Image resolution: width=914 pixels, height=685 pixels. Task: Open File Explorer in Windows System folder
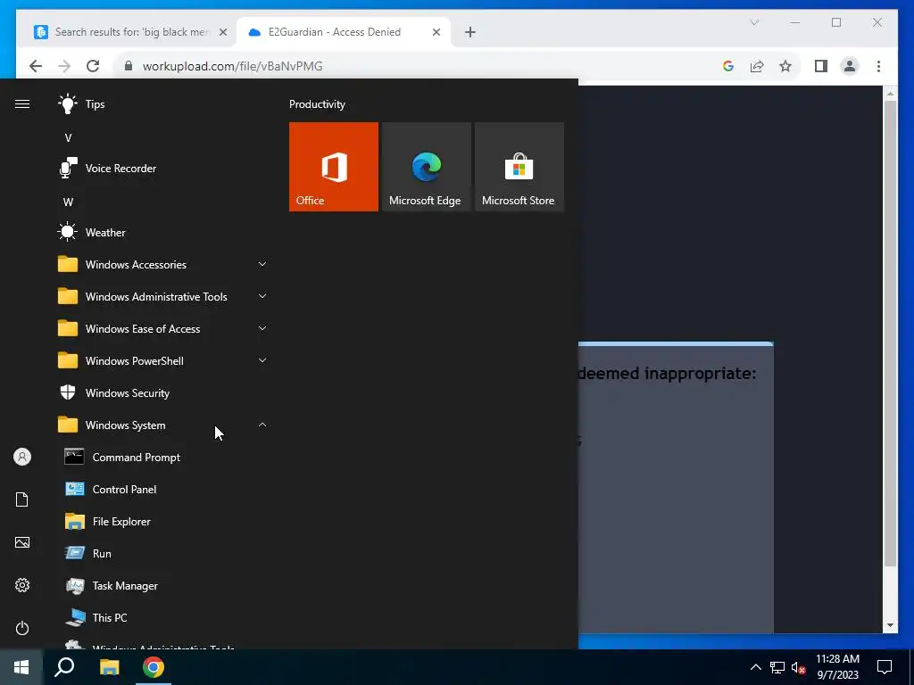[163, 521]
